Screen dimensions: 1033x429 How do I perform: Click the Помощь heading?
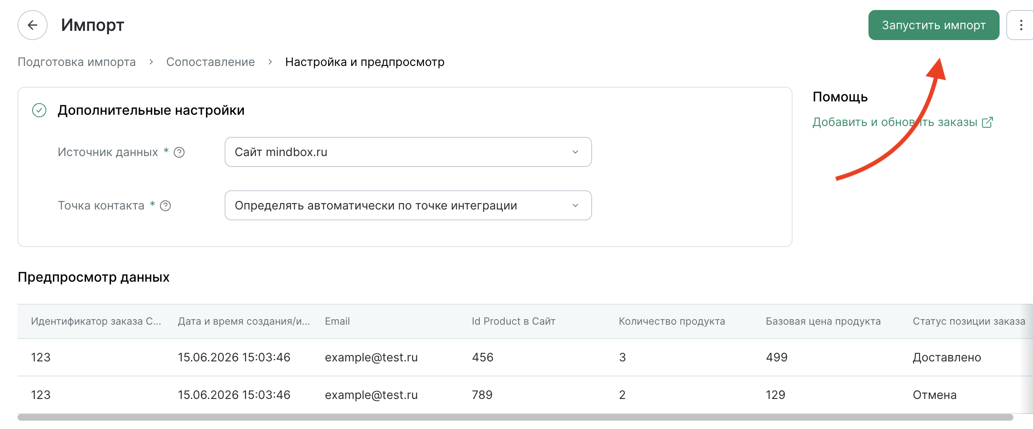(840, 97)
